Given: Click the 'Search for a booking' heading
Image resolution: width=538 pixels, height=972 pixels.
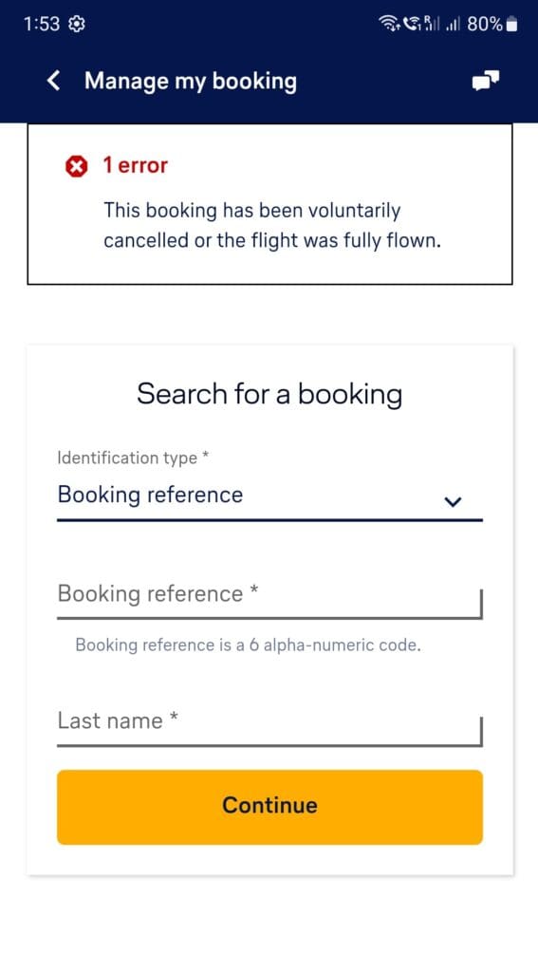Looking at the screenshot, I should [269, 394].
